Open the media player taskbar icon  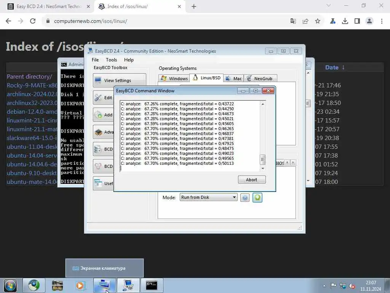(81, 285)
